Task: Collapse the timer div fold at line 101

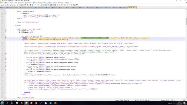Action: tap(6, 98)
